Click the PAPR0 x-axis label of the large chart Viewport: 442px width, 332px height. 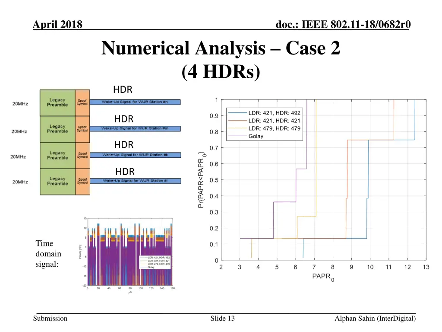click(x=323, y=277)
